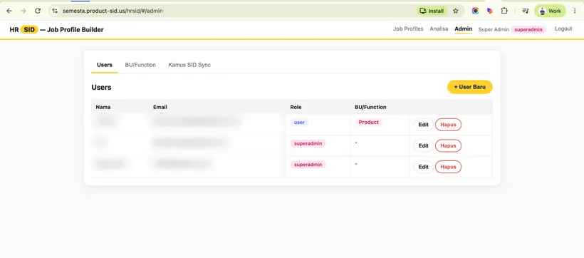The height and width of the screenshot is (258, 584).
Task: Click Hapus in the last user row
Action: 448,167
